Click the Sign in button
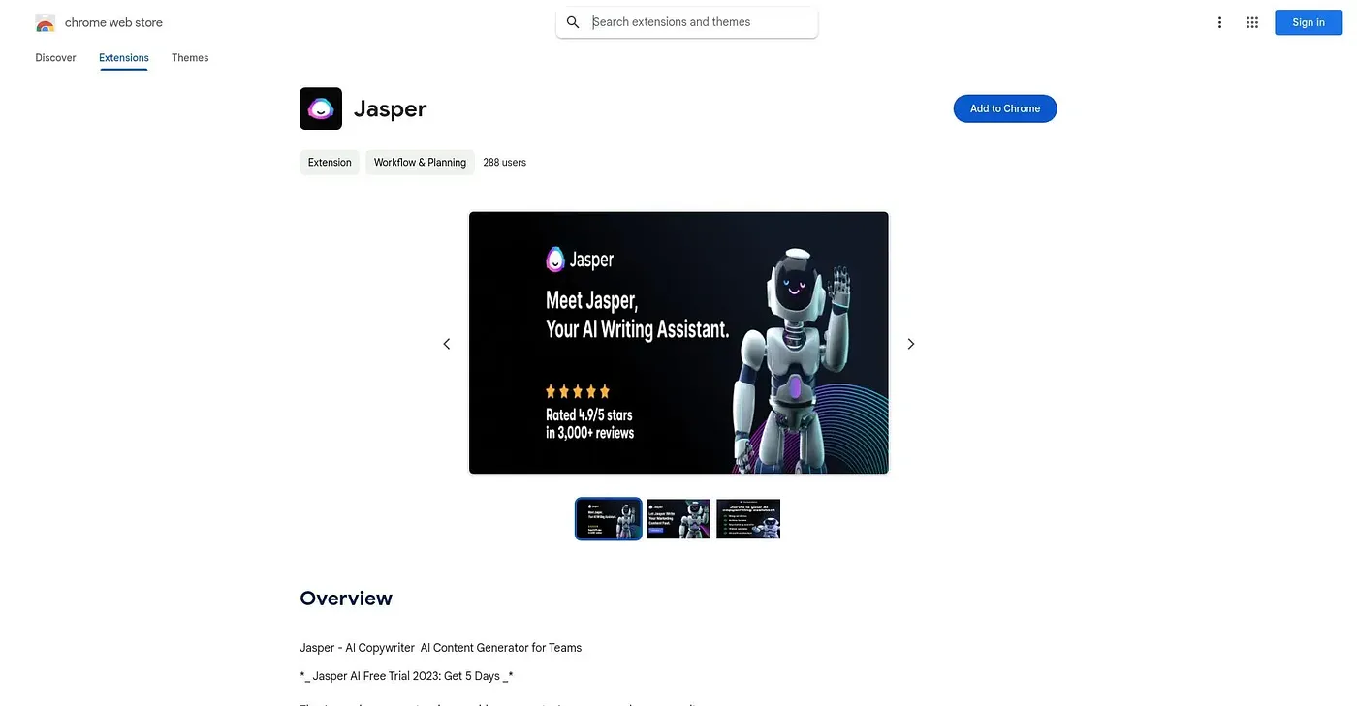 1309,22
